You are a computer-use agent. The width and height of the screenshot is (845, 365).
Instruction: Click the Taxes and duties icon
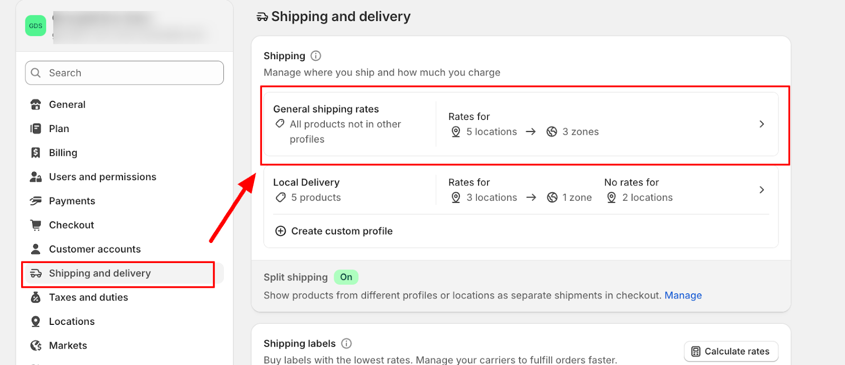click(x=35, y=297)
